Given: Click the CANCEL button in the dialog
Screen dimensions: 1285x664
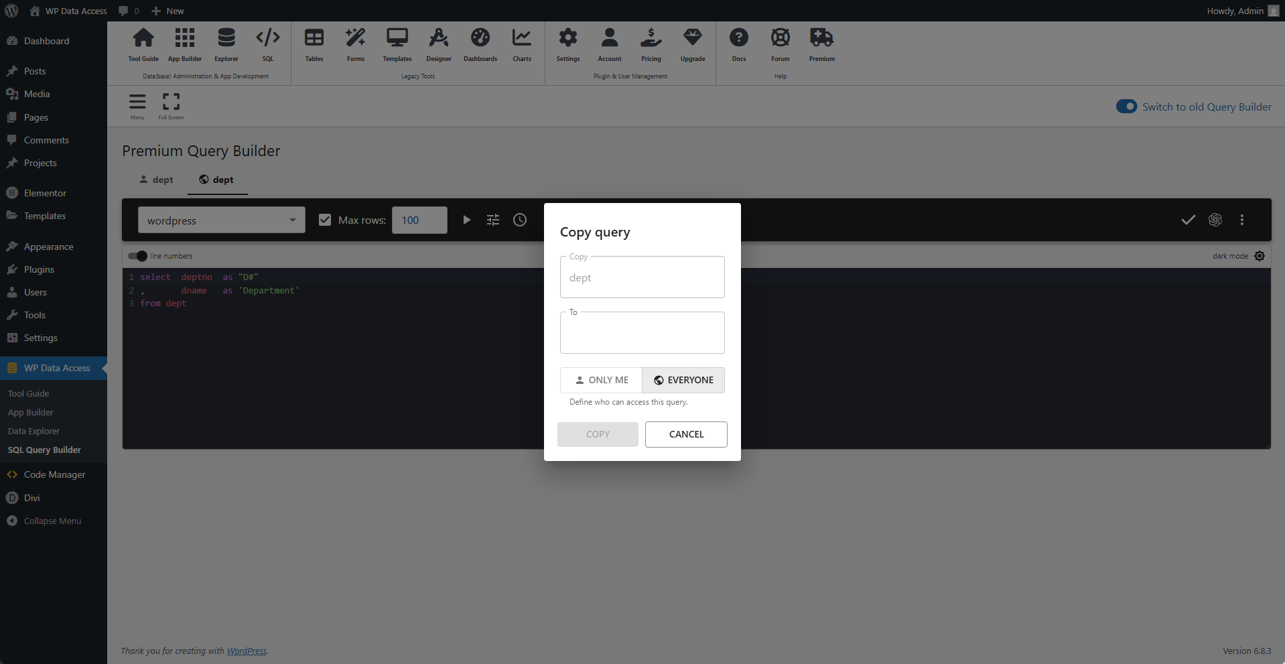Looking at the screenshot, I should (x=686, y=434).
